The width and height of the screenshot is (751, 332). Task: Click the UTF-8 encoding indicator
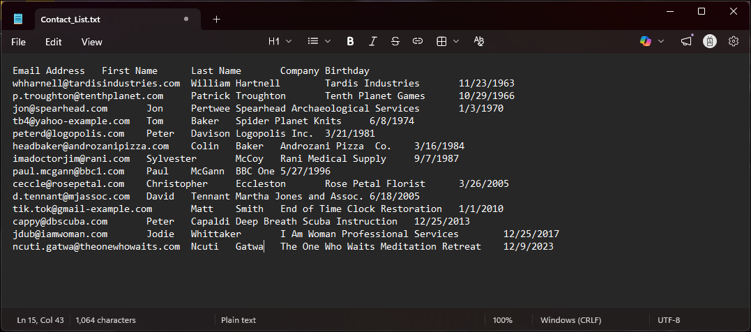pos(669,320)
